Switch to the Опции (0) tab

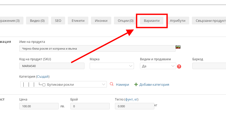coord(126,21)
